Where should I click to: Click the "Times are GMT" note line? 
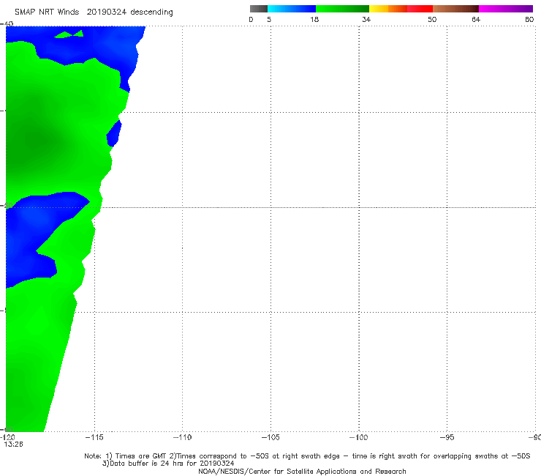click(307, 456)
